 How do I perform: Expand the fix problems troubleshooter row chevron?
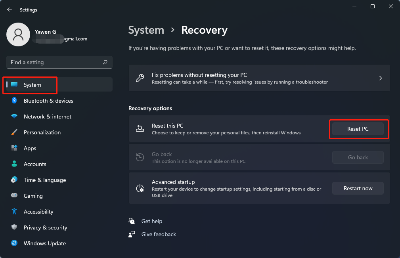[x=380, y=78]
